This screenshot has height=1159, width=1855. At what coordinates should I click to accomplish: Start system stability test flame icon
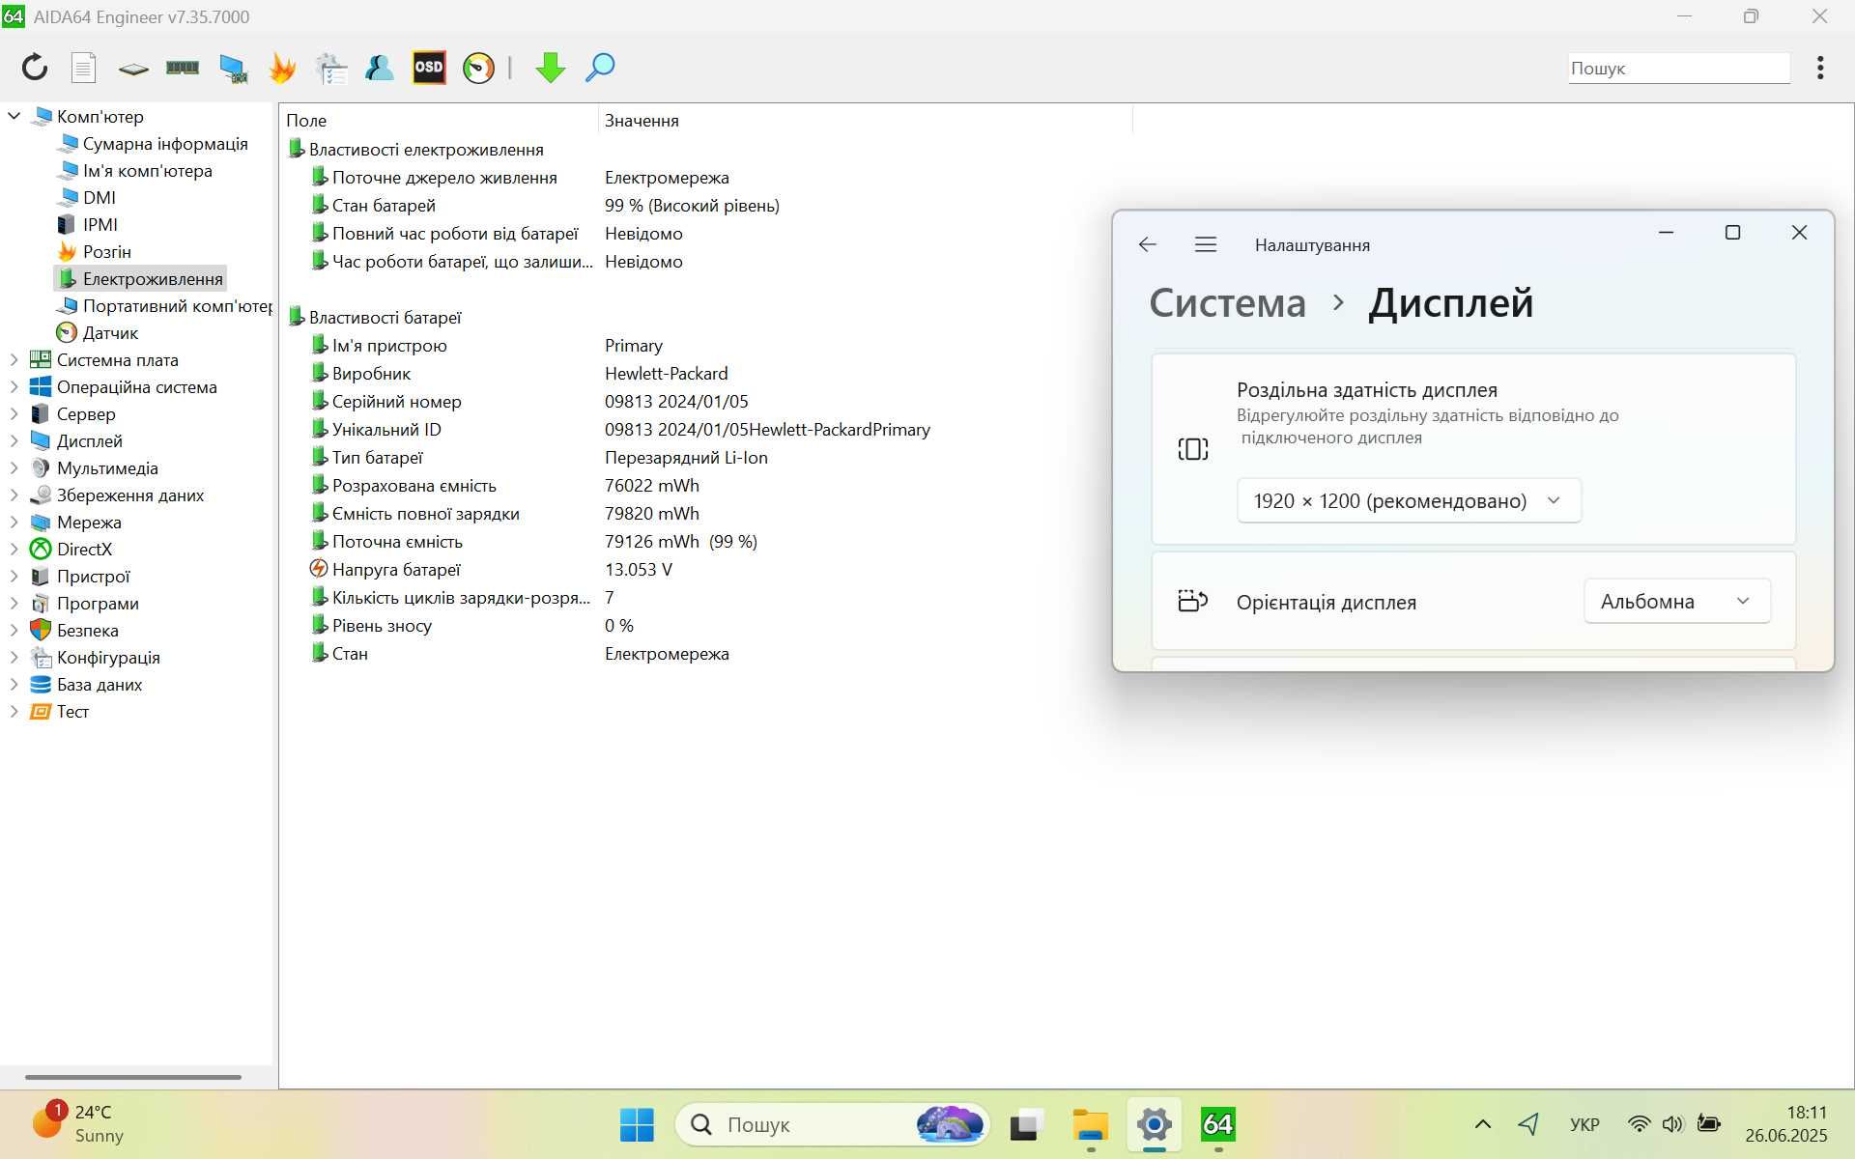click(282, 68)
